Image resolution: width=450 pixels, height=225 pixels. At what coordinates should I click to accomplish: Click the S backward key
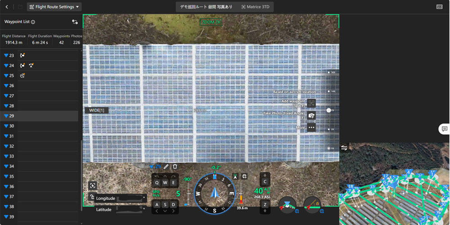pos(165,205)
